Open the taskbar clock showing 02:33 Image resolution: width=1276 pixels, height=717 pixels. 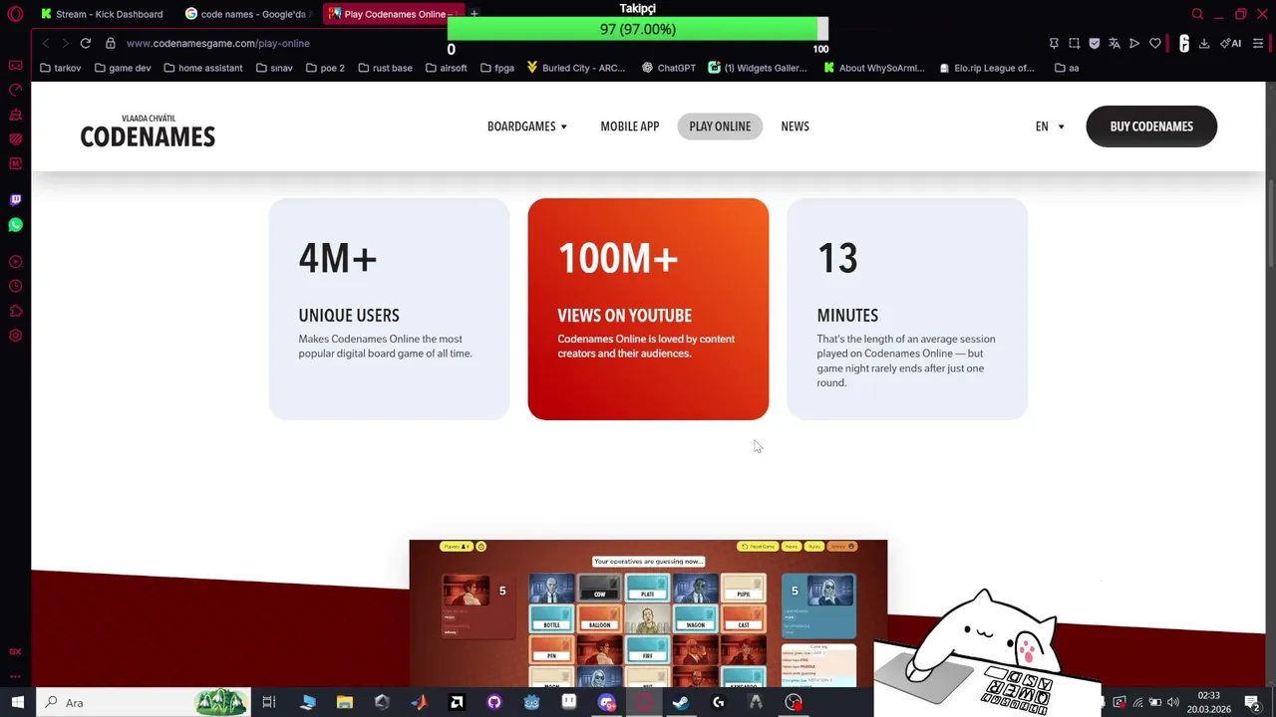(1208, 702)
